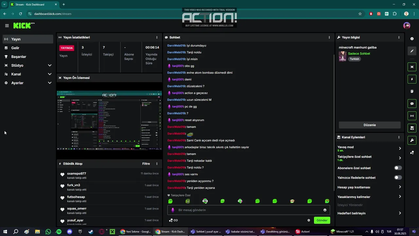Image resolution: width=419 pixels, height=236 pixels.
Task: Click the Gönder send button
Action: 322,220
